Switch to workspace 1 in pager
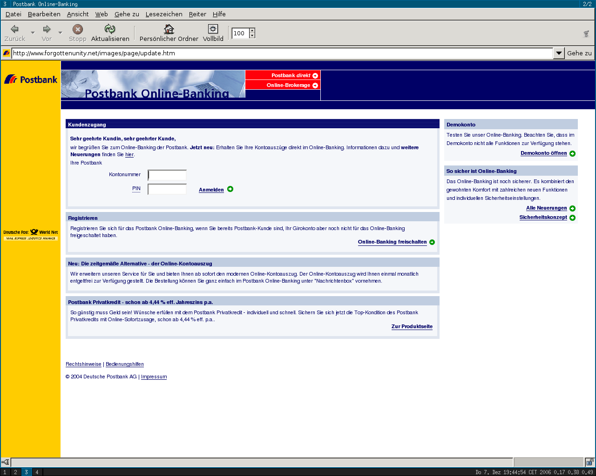Image resolution: width=596 pixels, height=476 pixels. tap(5, 472)
